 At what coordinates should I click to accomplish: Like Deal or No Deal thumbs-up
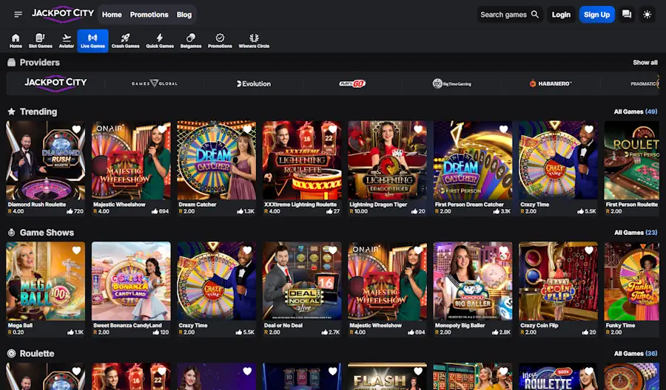[x=325, y=332]
